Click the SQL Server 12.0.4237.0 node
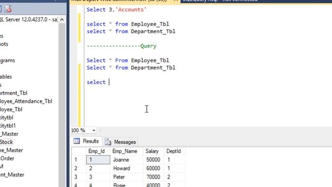Screen dimensions: 332x187 29,20
